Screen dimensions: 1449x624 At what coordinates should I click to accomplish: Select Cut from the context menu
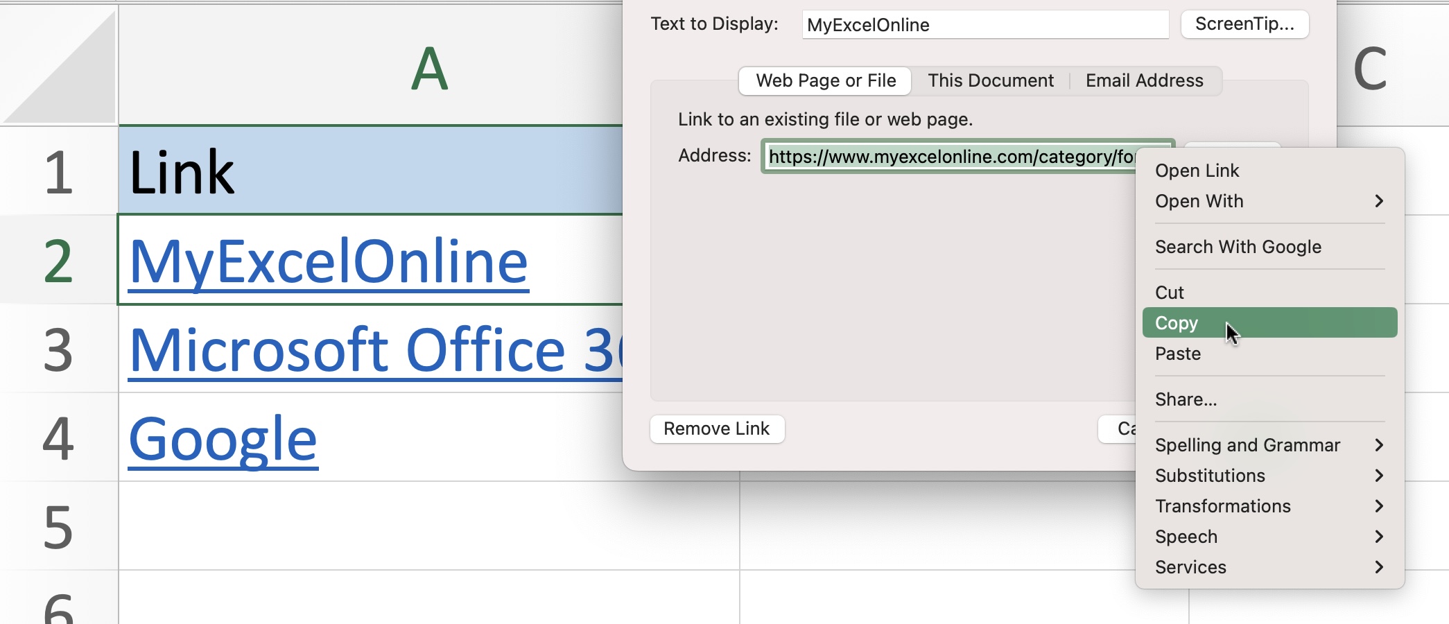pos(1170,292)
